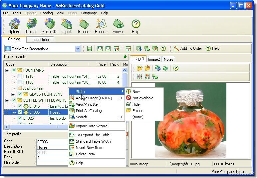
Task: Toggle the F1218 item checkbox
Action: tap(20, 76)
